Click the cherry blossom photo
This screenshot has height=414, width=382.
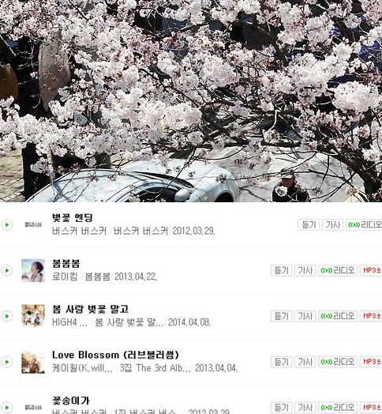pos(191,101)
